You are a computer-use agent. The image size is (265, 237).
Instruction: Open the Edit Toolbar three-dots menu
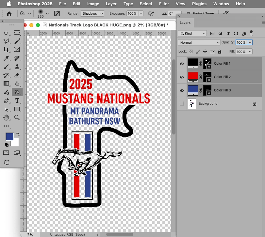6,126
